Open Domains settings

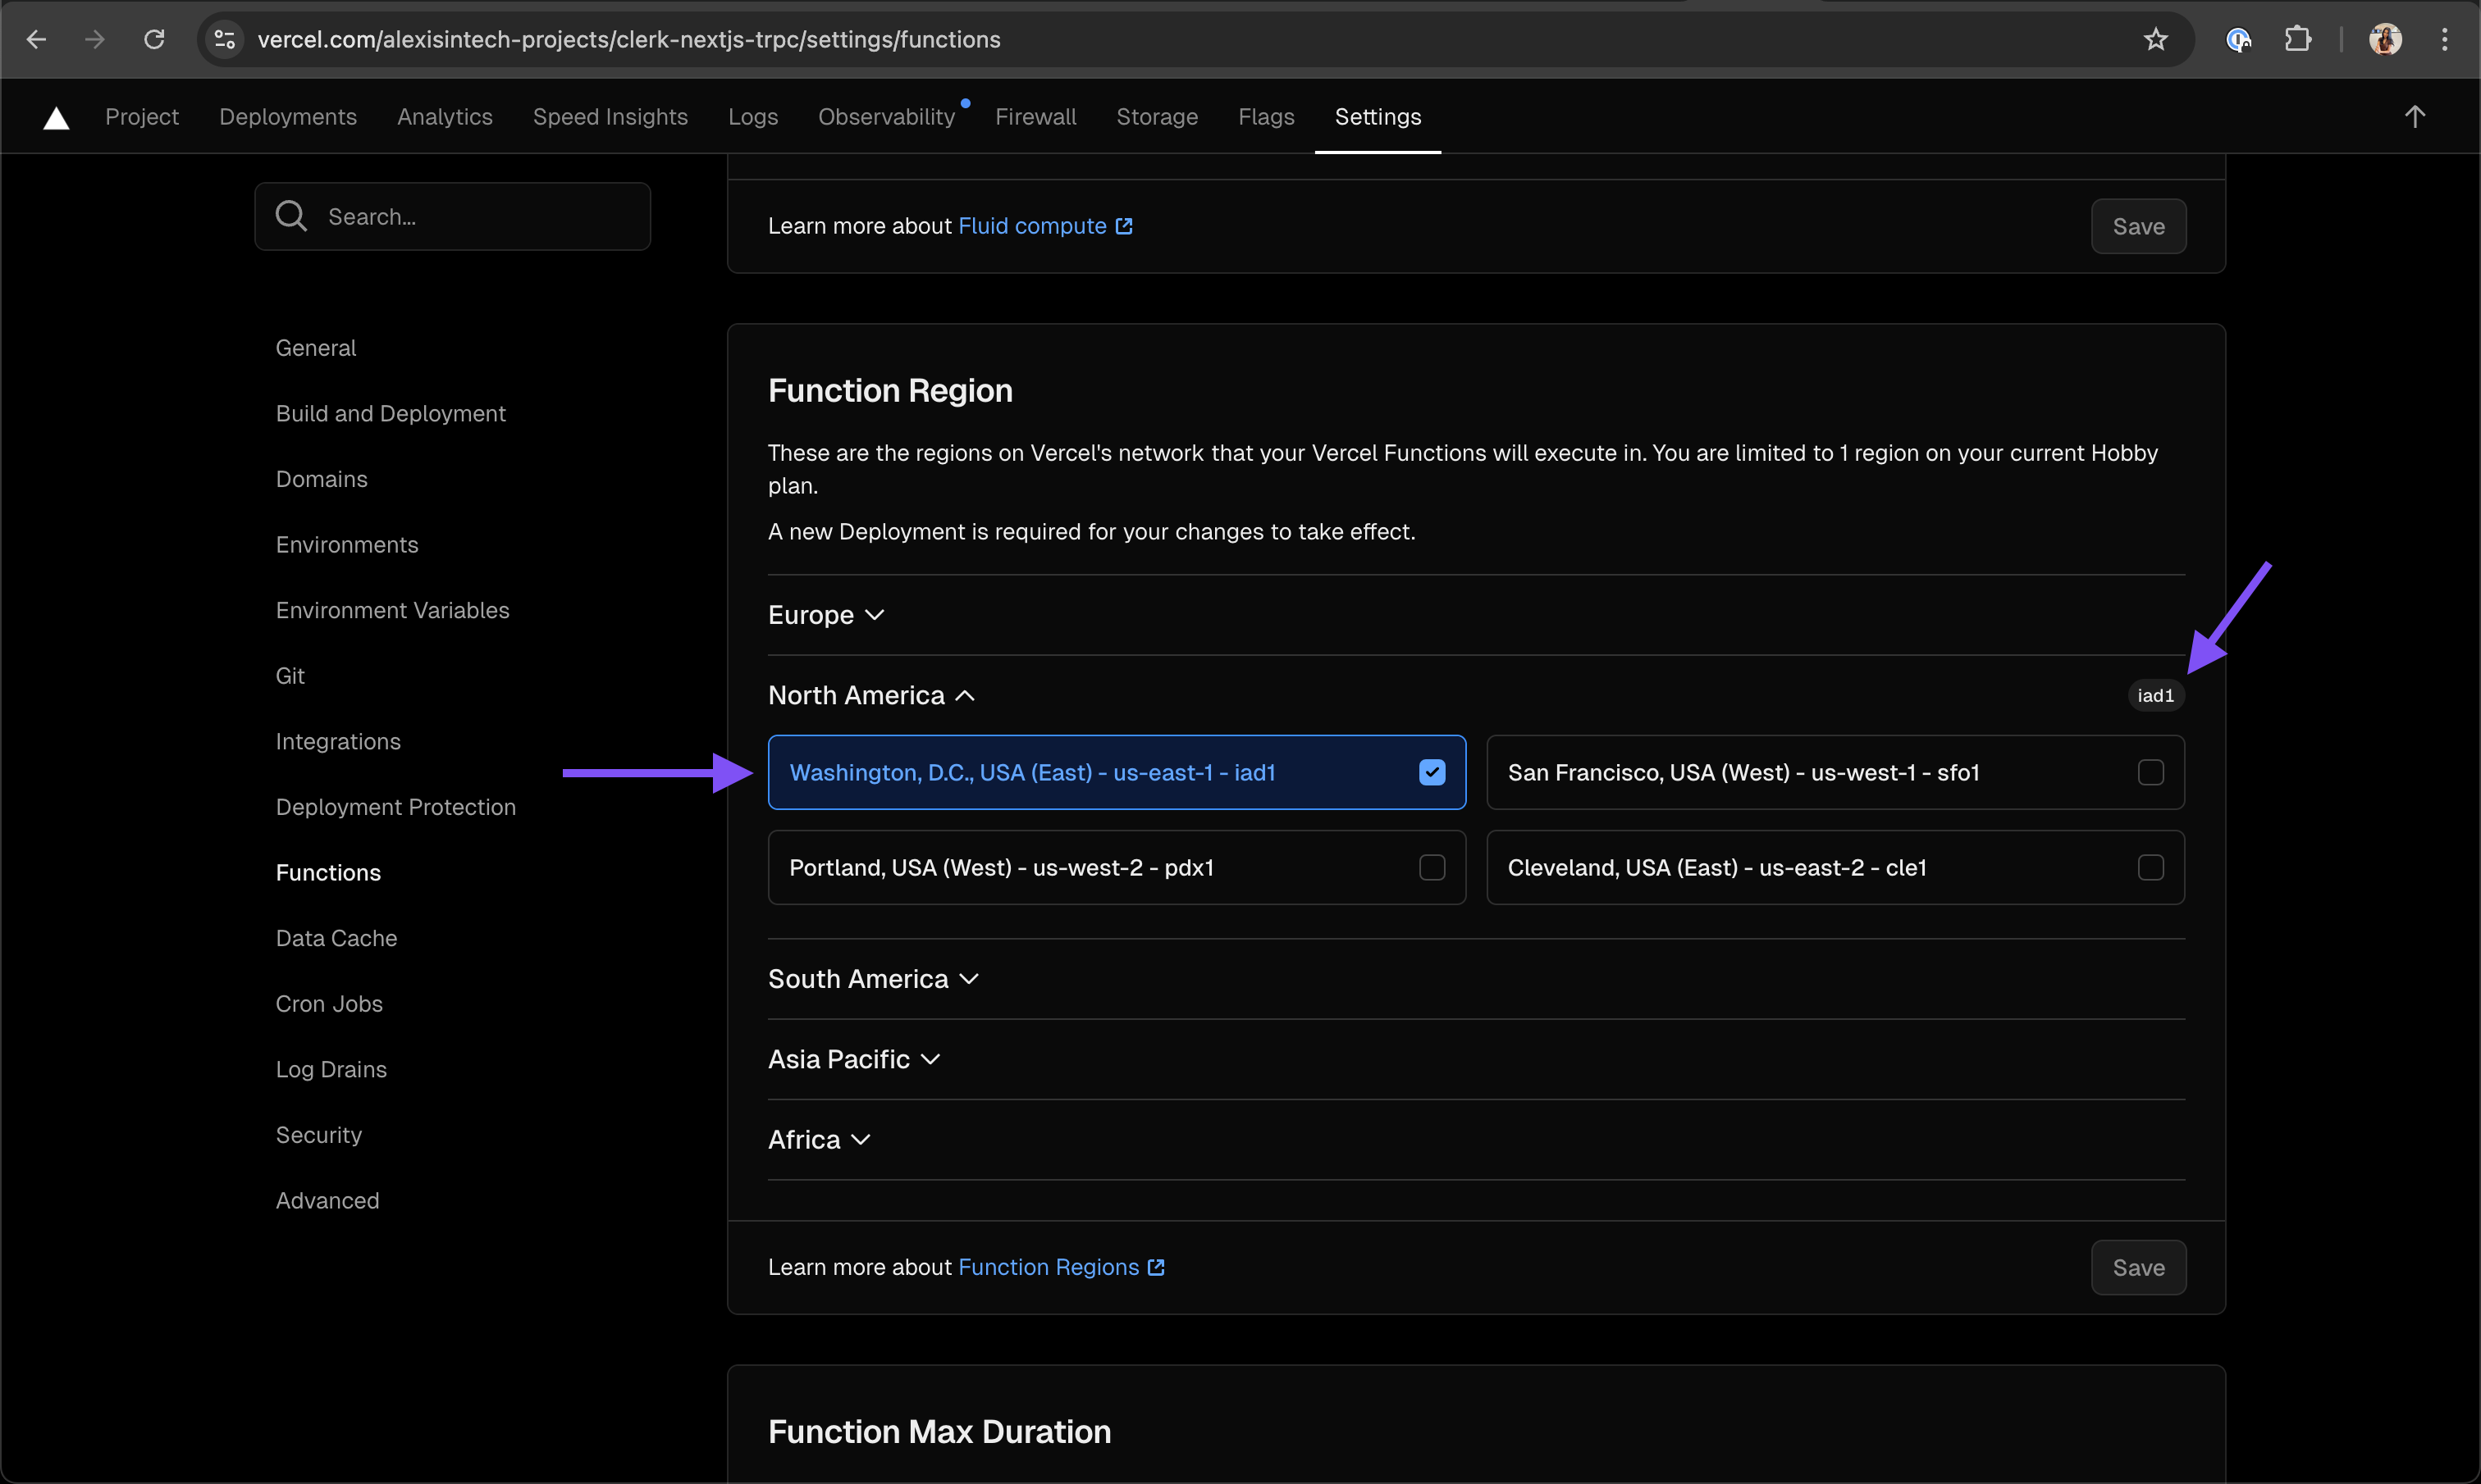coord(321,479)
